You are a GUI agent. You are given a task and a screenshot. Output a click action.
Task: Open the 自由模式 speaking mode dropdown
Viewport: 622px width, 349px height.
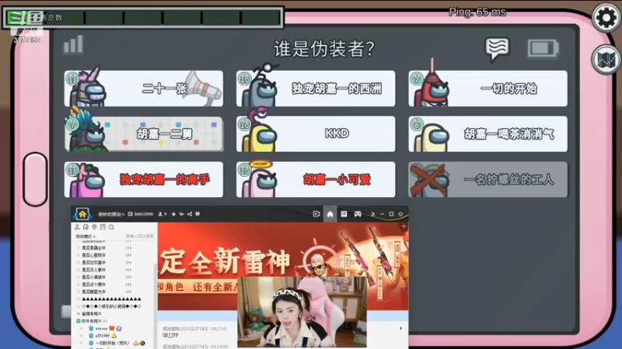(x=86, y=237)
